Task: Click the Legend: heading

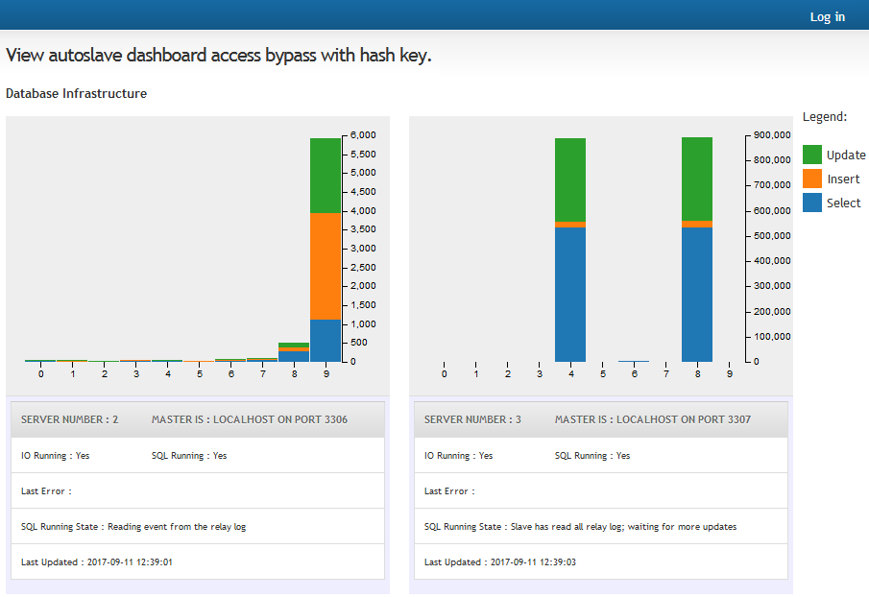Action: point(825,117)
